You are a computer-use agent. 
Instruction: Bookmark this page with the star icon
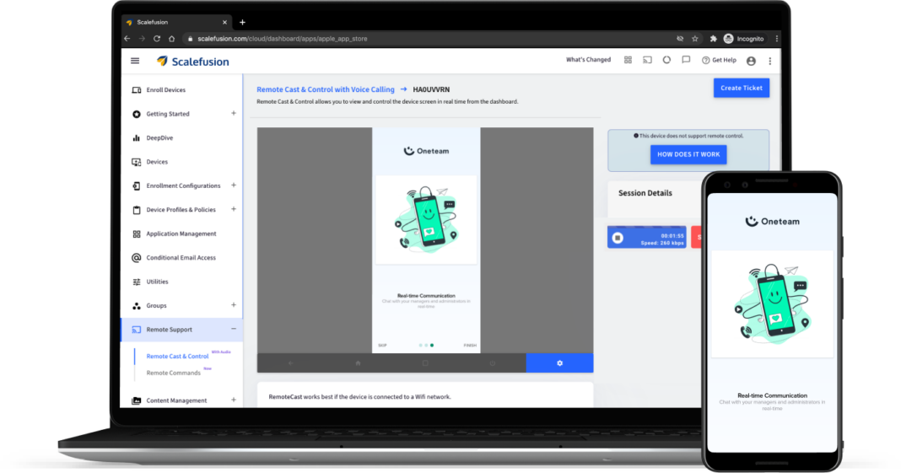pyautogui.click(x=694, y=39)
